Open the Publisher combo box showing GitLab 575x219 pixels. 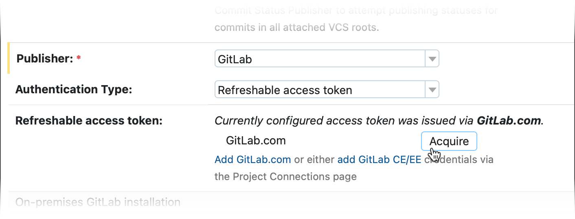(x=320, y=60)
